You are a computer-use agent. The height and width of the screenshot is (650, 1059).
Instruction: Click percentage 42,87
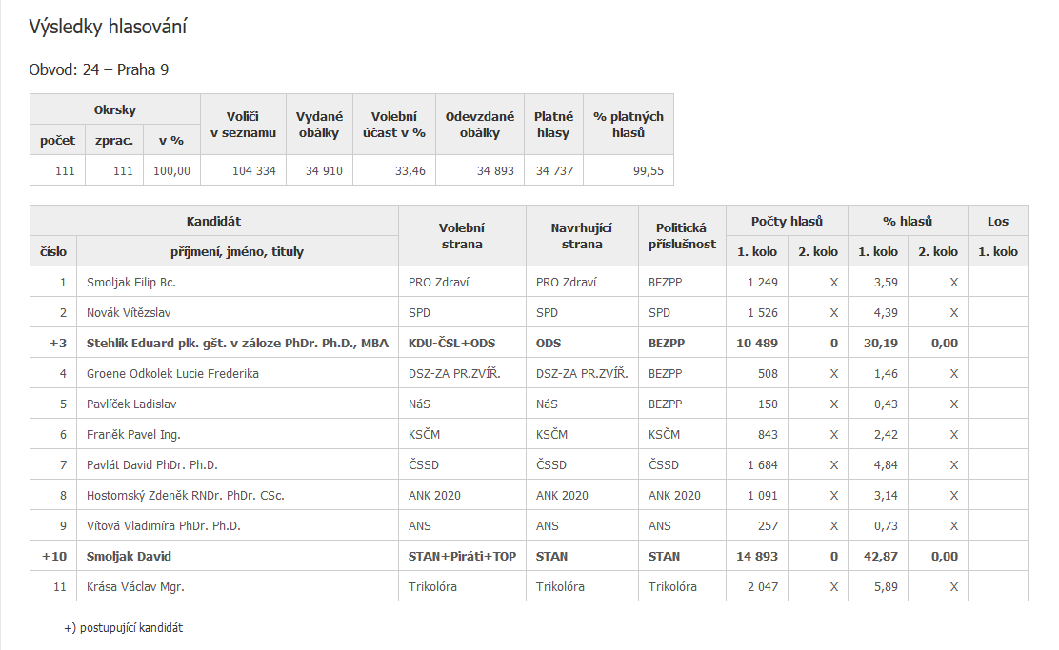point(881,556)
